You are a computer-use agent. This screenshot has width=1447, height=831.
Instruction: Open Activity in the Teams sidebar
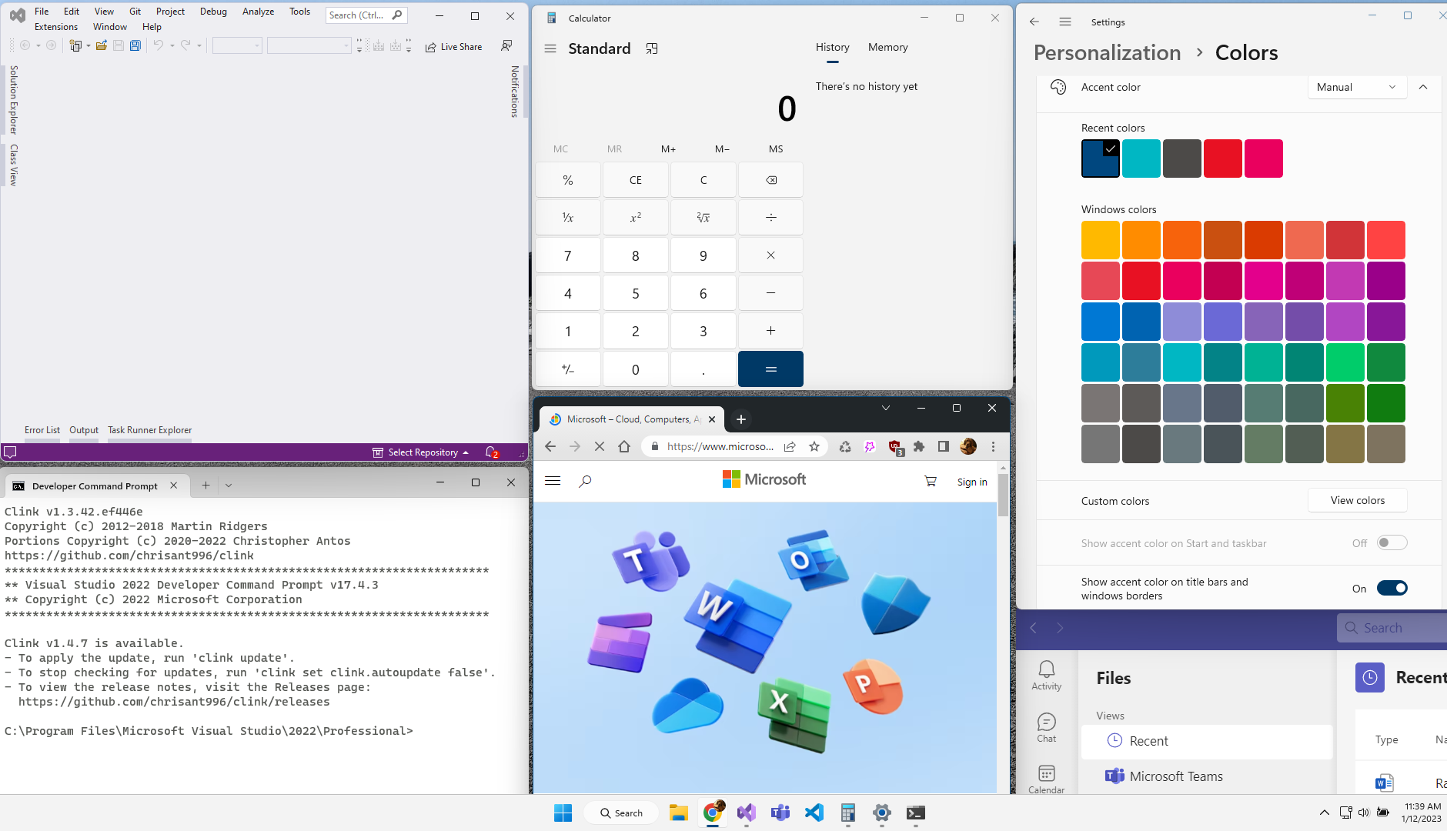tap(1046, 673)
